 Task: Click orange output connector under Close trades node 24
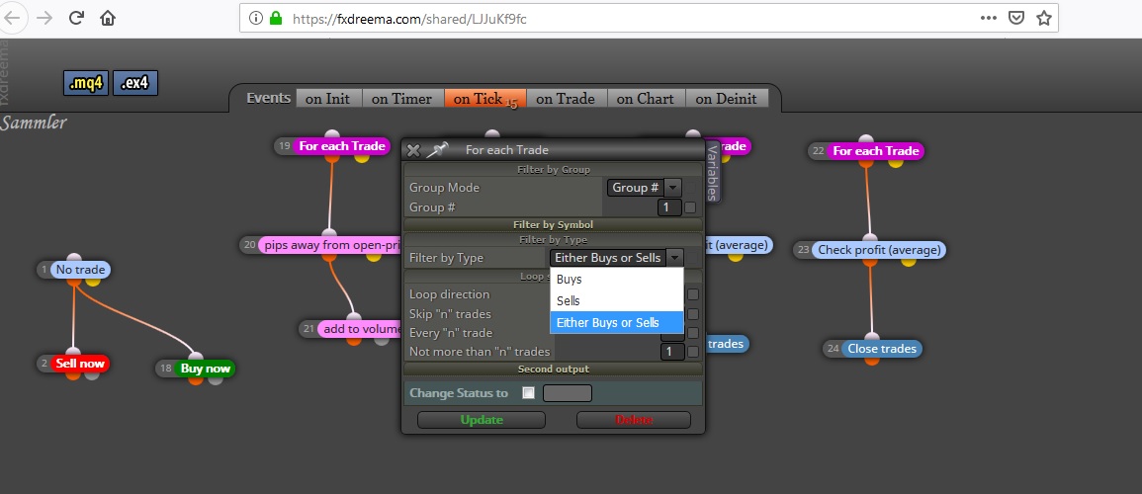[872, 360]
